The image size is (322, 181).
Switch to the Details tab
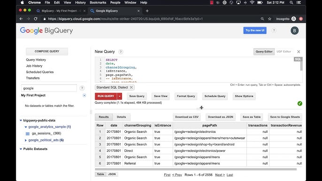[122, 117]
